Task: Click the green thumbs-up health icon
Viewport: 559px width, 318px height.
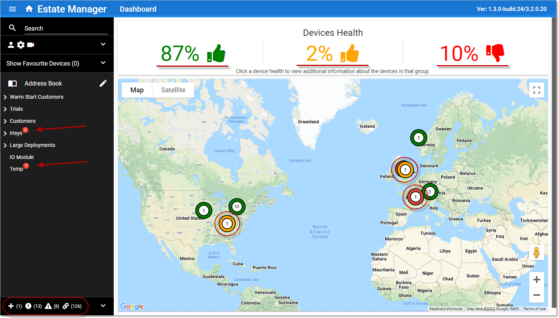Action: pyautogui.click(x=216, y=54)
